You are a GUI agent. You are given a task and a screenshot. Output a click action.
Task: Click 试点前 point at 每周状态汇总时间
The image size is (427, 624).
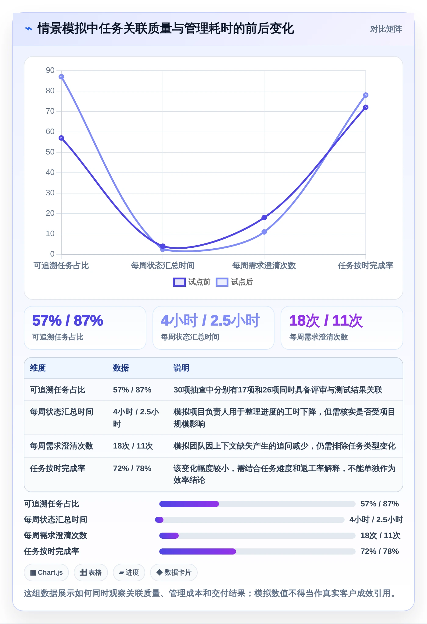(x=163, y=246)
